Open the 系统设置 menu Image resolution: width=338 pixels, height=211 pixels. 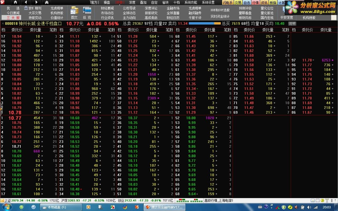point(208,2)
